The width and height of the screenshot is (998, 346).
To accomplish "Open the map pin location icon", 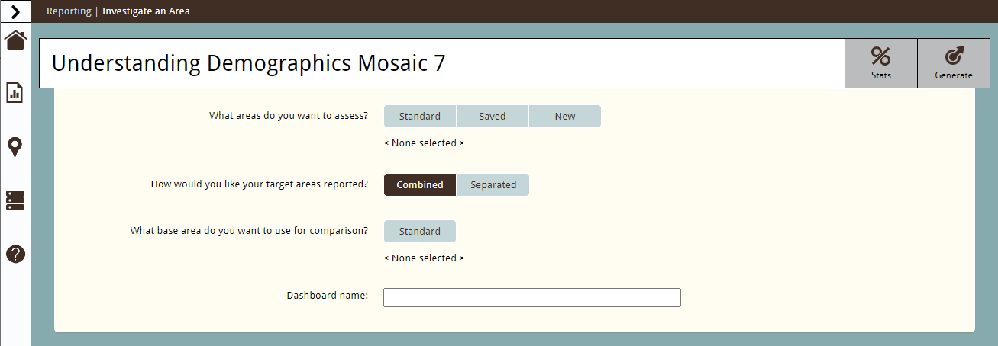I will point(15,147).
